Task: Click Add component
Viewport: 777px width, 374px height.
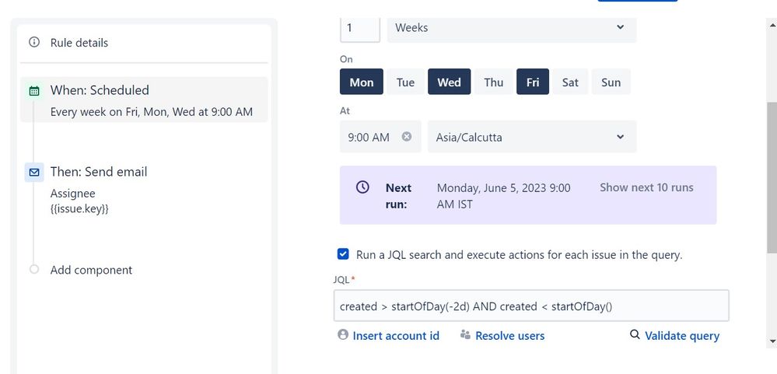Action: (x=91, y=270)
